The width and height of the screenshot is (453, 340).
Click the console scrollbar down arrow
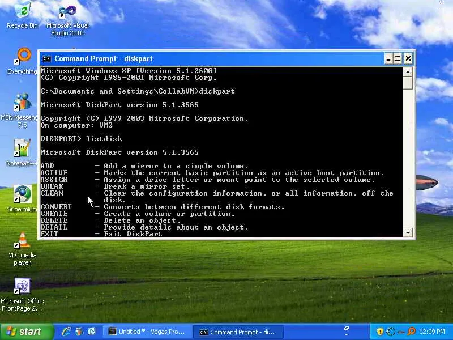click(x=408, y=232)
